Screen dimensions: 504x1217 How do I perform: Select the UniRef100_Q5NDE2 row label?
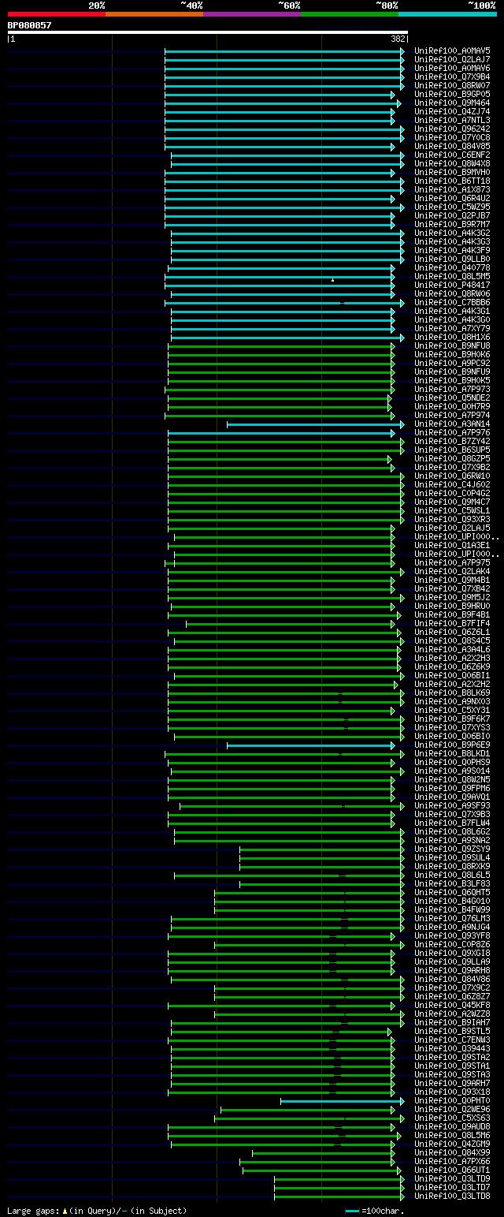click(452, 398)
